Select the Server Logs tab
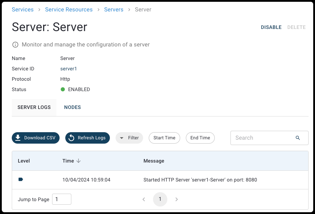The width and height of the screenshot is (315, 214). click(34, 107)
